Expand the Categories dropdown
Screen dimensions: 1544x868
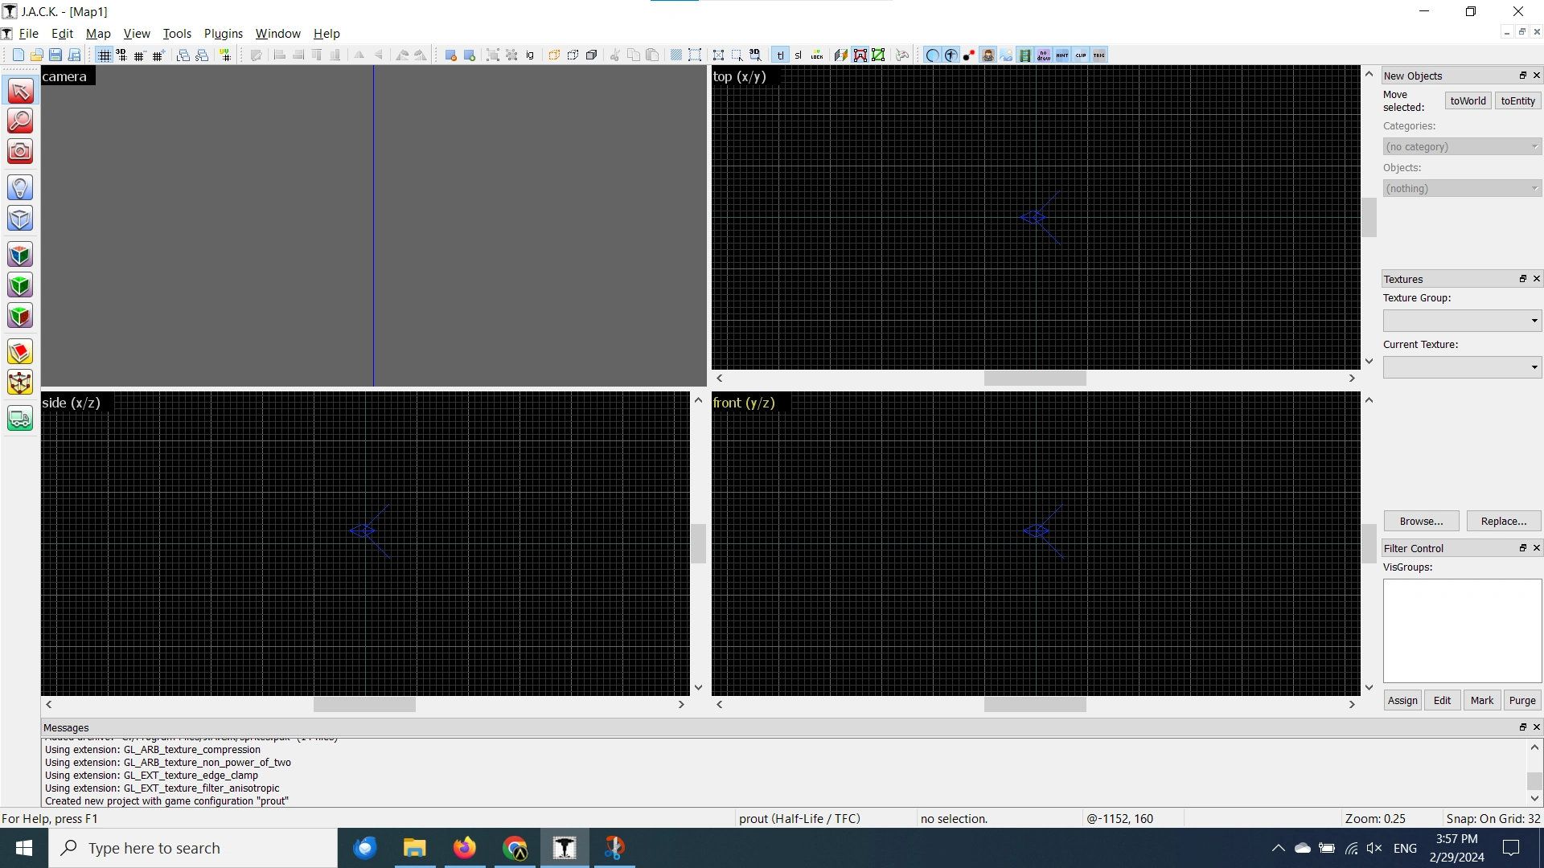pos(1462,146)
